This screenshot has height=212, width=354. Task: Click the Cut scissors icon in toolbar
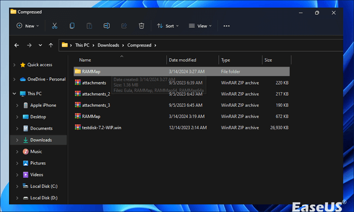(x=55, y=26)
